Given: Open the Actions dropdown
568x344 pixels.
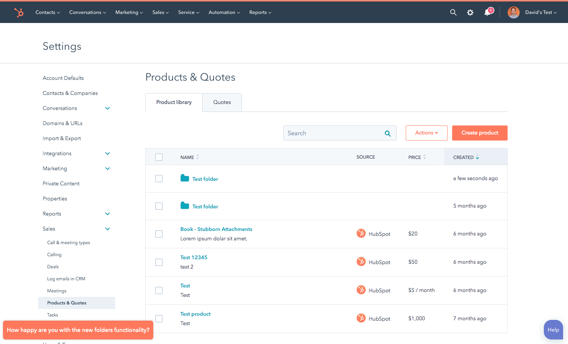Looking at the screenshot, I should (x=426, y=133).
